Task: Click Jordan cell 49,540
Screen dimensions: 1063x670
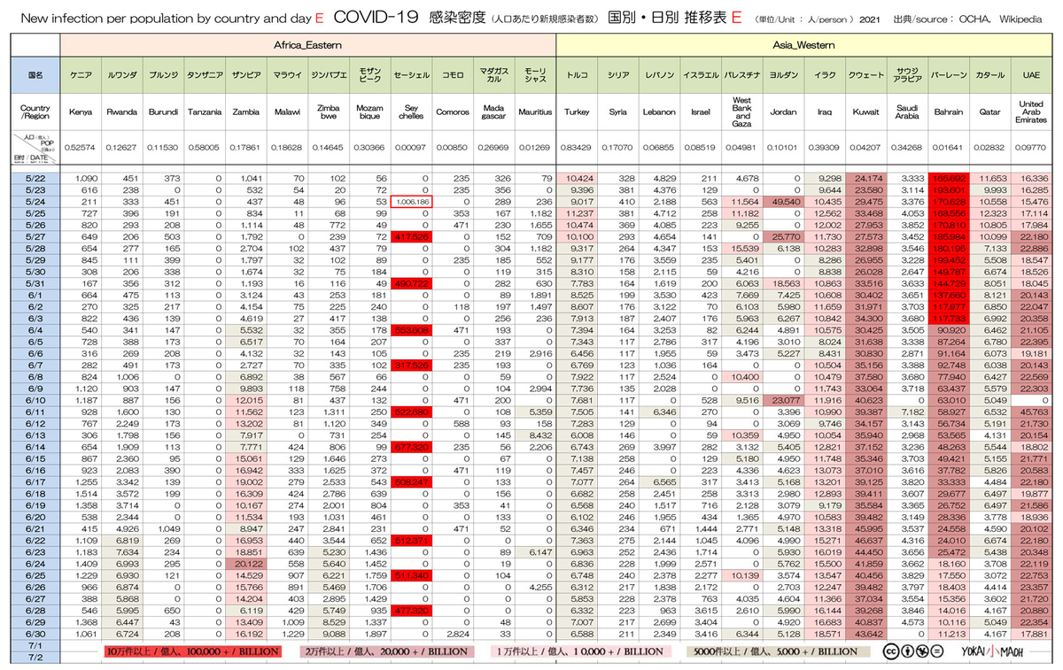Action: coord(783,202)
